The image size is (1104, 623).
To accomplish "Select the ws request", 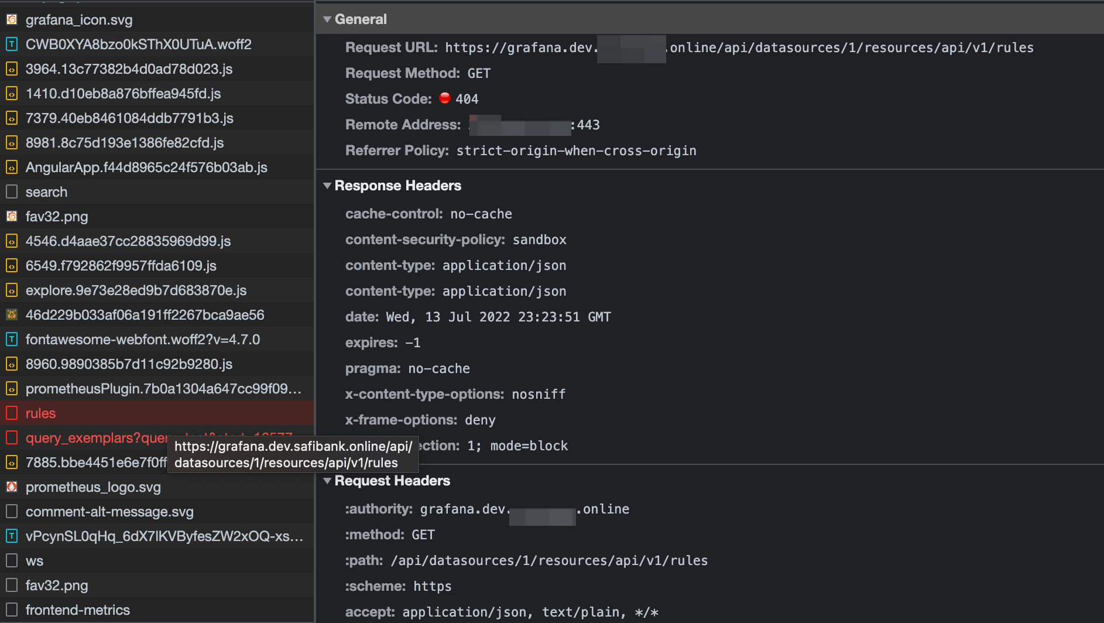I will tap(34, 560).
